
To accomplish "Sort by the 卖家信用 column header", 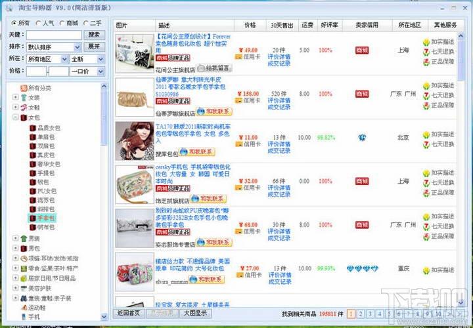I will [367, 26].
